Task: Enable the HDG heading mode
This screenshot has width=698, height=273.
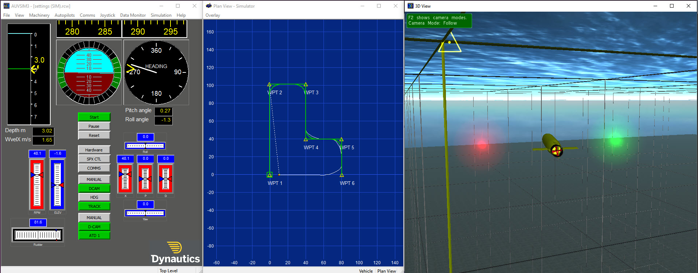Action: 94,197
